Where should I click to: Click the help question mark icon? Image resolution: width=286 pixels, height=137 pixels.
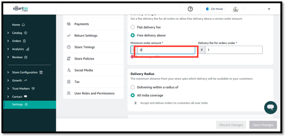(x=190, y=9)
